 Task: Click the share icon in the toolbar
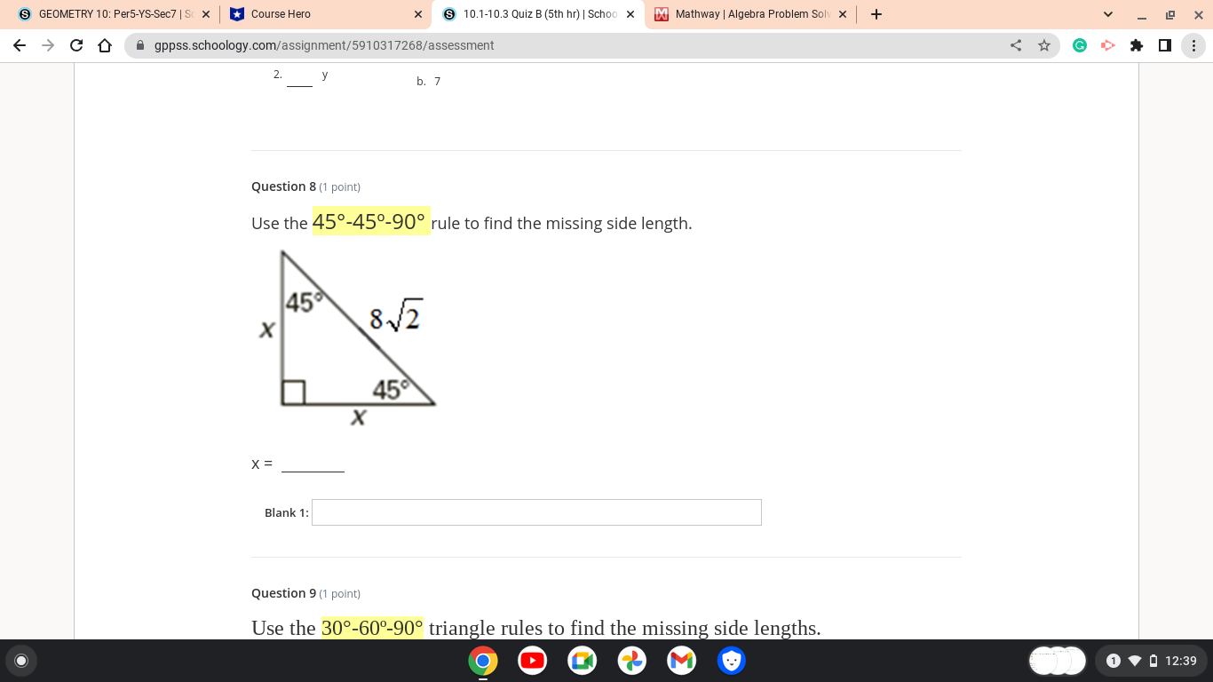(x=1015, y=45)
